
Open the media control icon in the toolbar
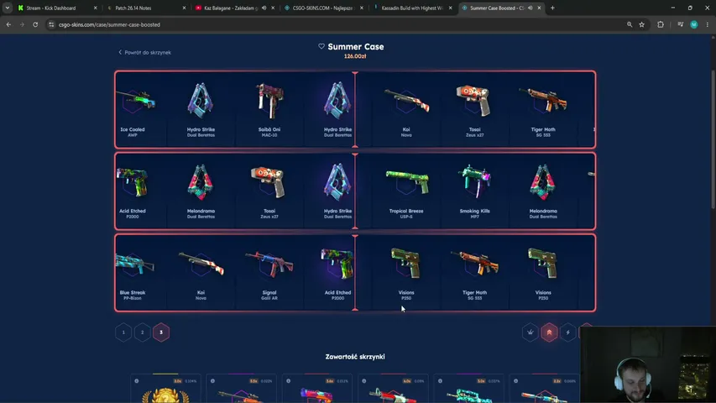(x=681, y=24)
